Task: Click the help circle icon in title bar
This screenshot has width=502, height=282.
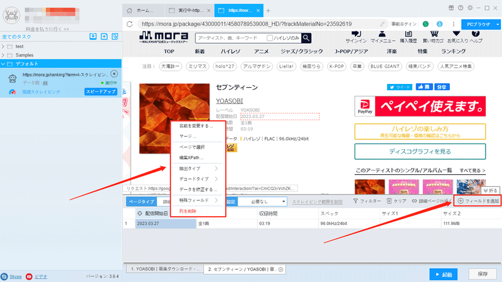Action: pyautogui.click(x=461, y=8)
